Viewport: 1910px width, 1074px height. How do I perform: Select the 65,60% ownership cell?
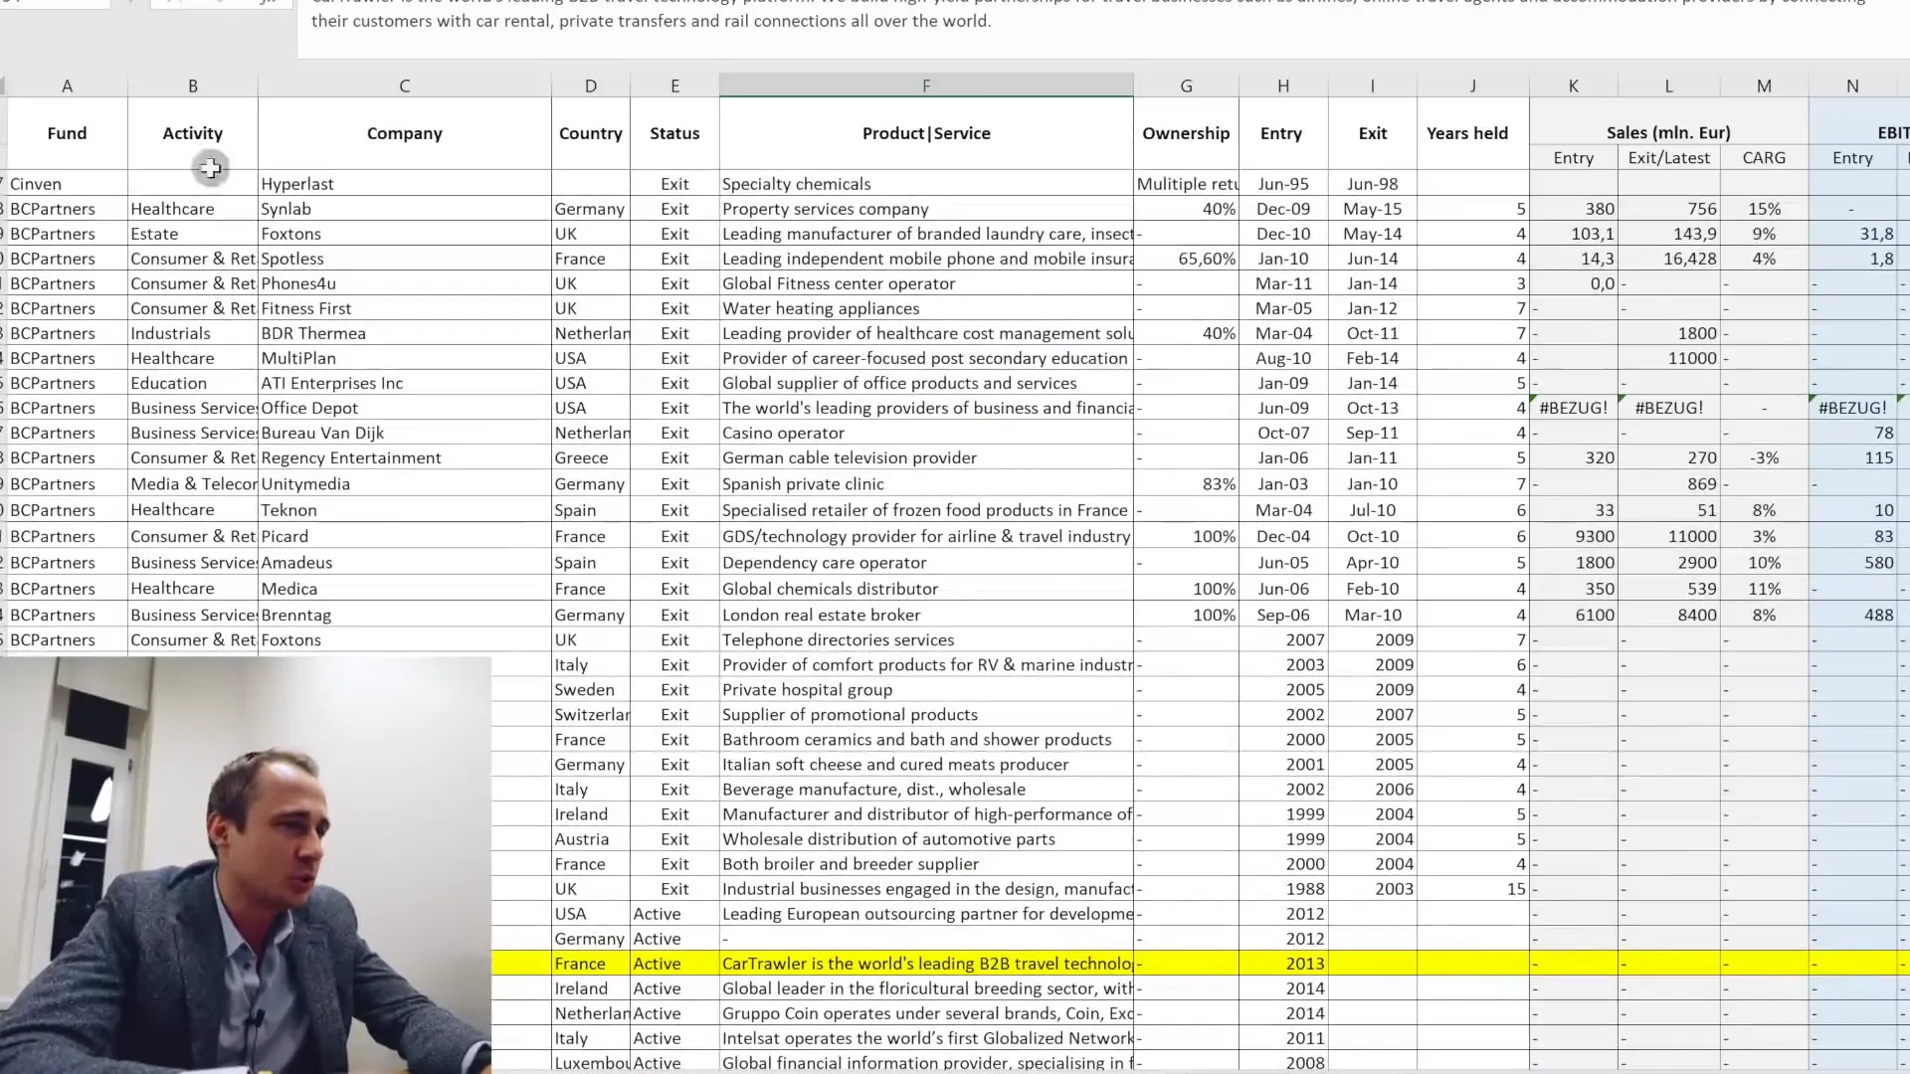point(1186,258)
